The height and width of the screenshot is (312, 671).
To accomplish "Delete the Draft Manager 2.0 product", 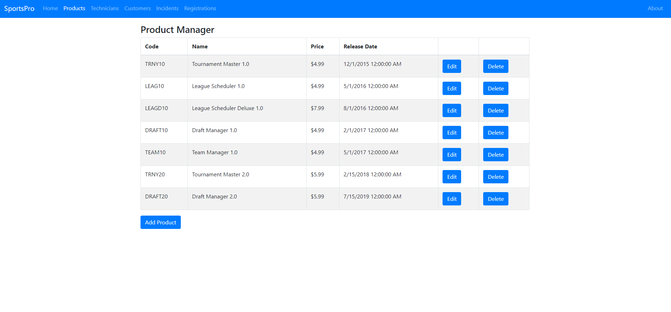I will (x=495, y=199).
